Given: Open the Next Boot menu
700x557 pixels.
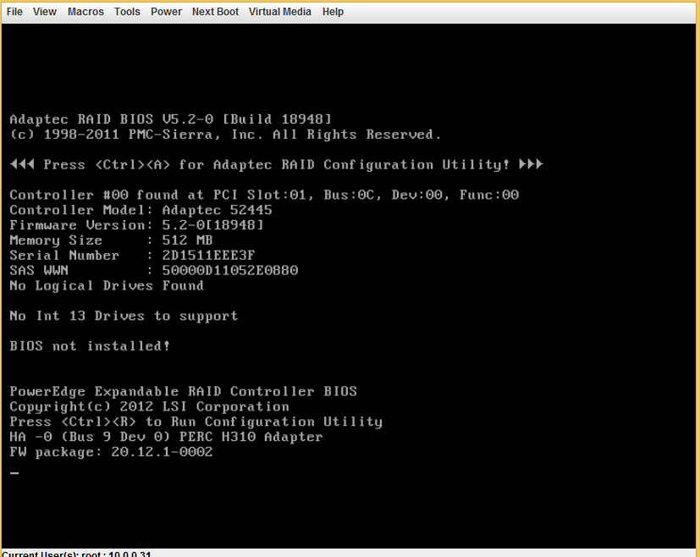Looking at the screenshot, I should (215, 12).
